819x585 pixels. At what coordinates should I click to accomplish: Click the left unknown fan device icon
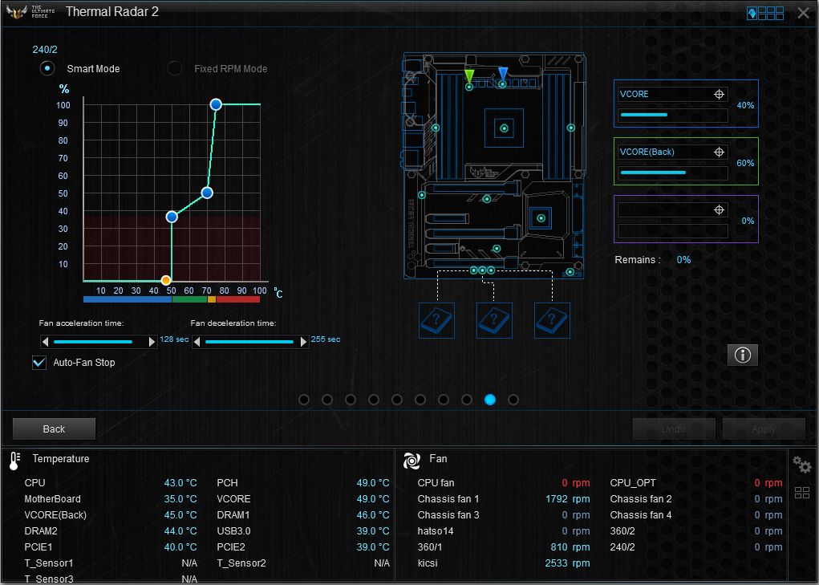436,320
